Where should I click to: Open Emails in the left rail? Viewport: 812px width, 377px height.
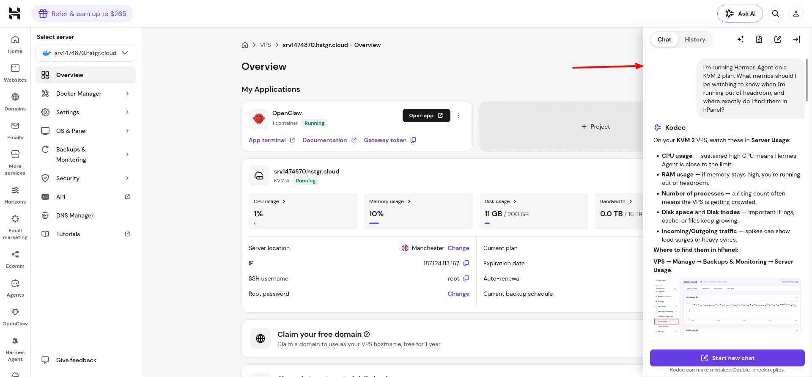point(15,131)
